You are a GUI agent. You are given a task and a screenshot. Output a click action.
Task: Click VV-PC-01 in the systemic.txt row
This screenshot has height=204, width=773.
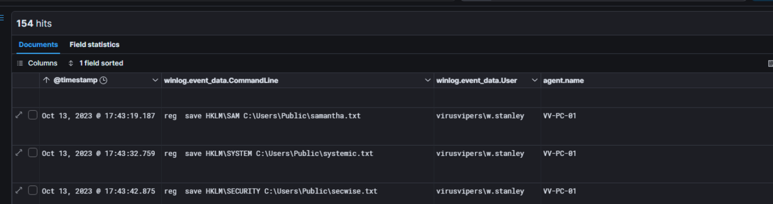(560, 153)
